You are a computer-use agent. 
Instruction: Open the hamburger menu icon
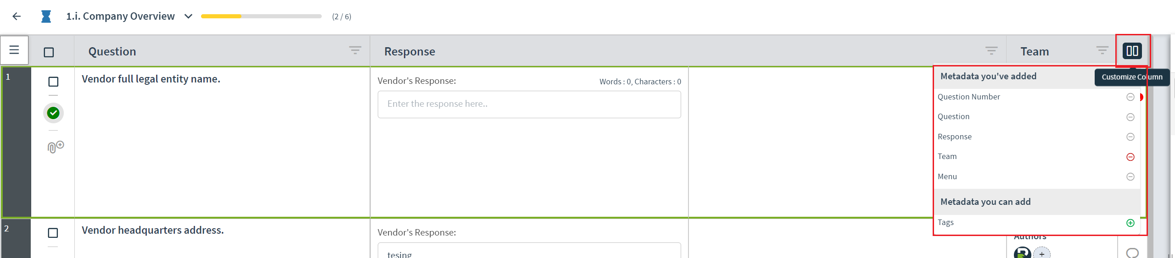(14, 50)
